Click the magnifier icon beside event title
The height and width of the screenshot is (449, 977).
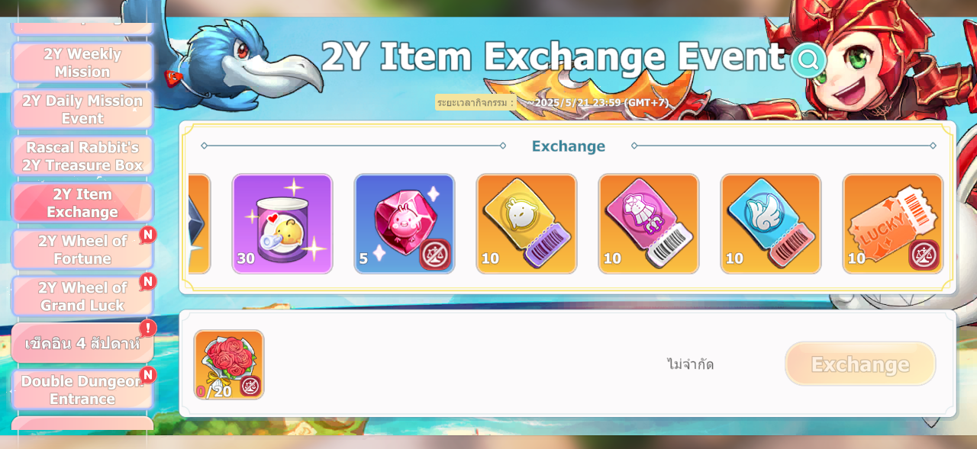click(x=808, y=59)
